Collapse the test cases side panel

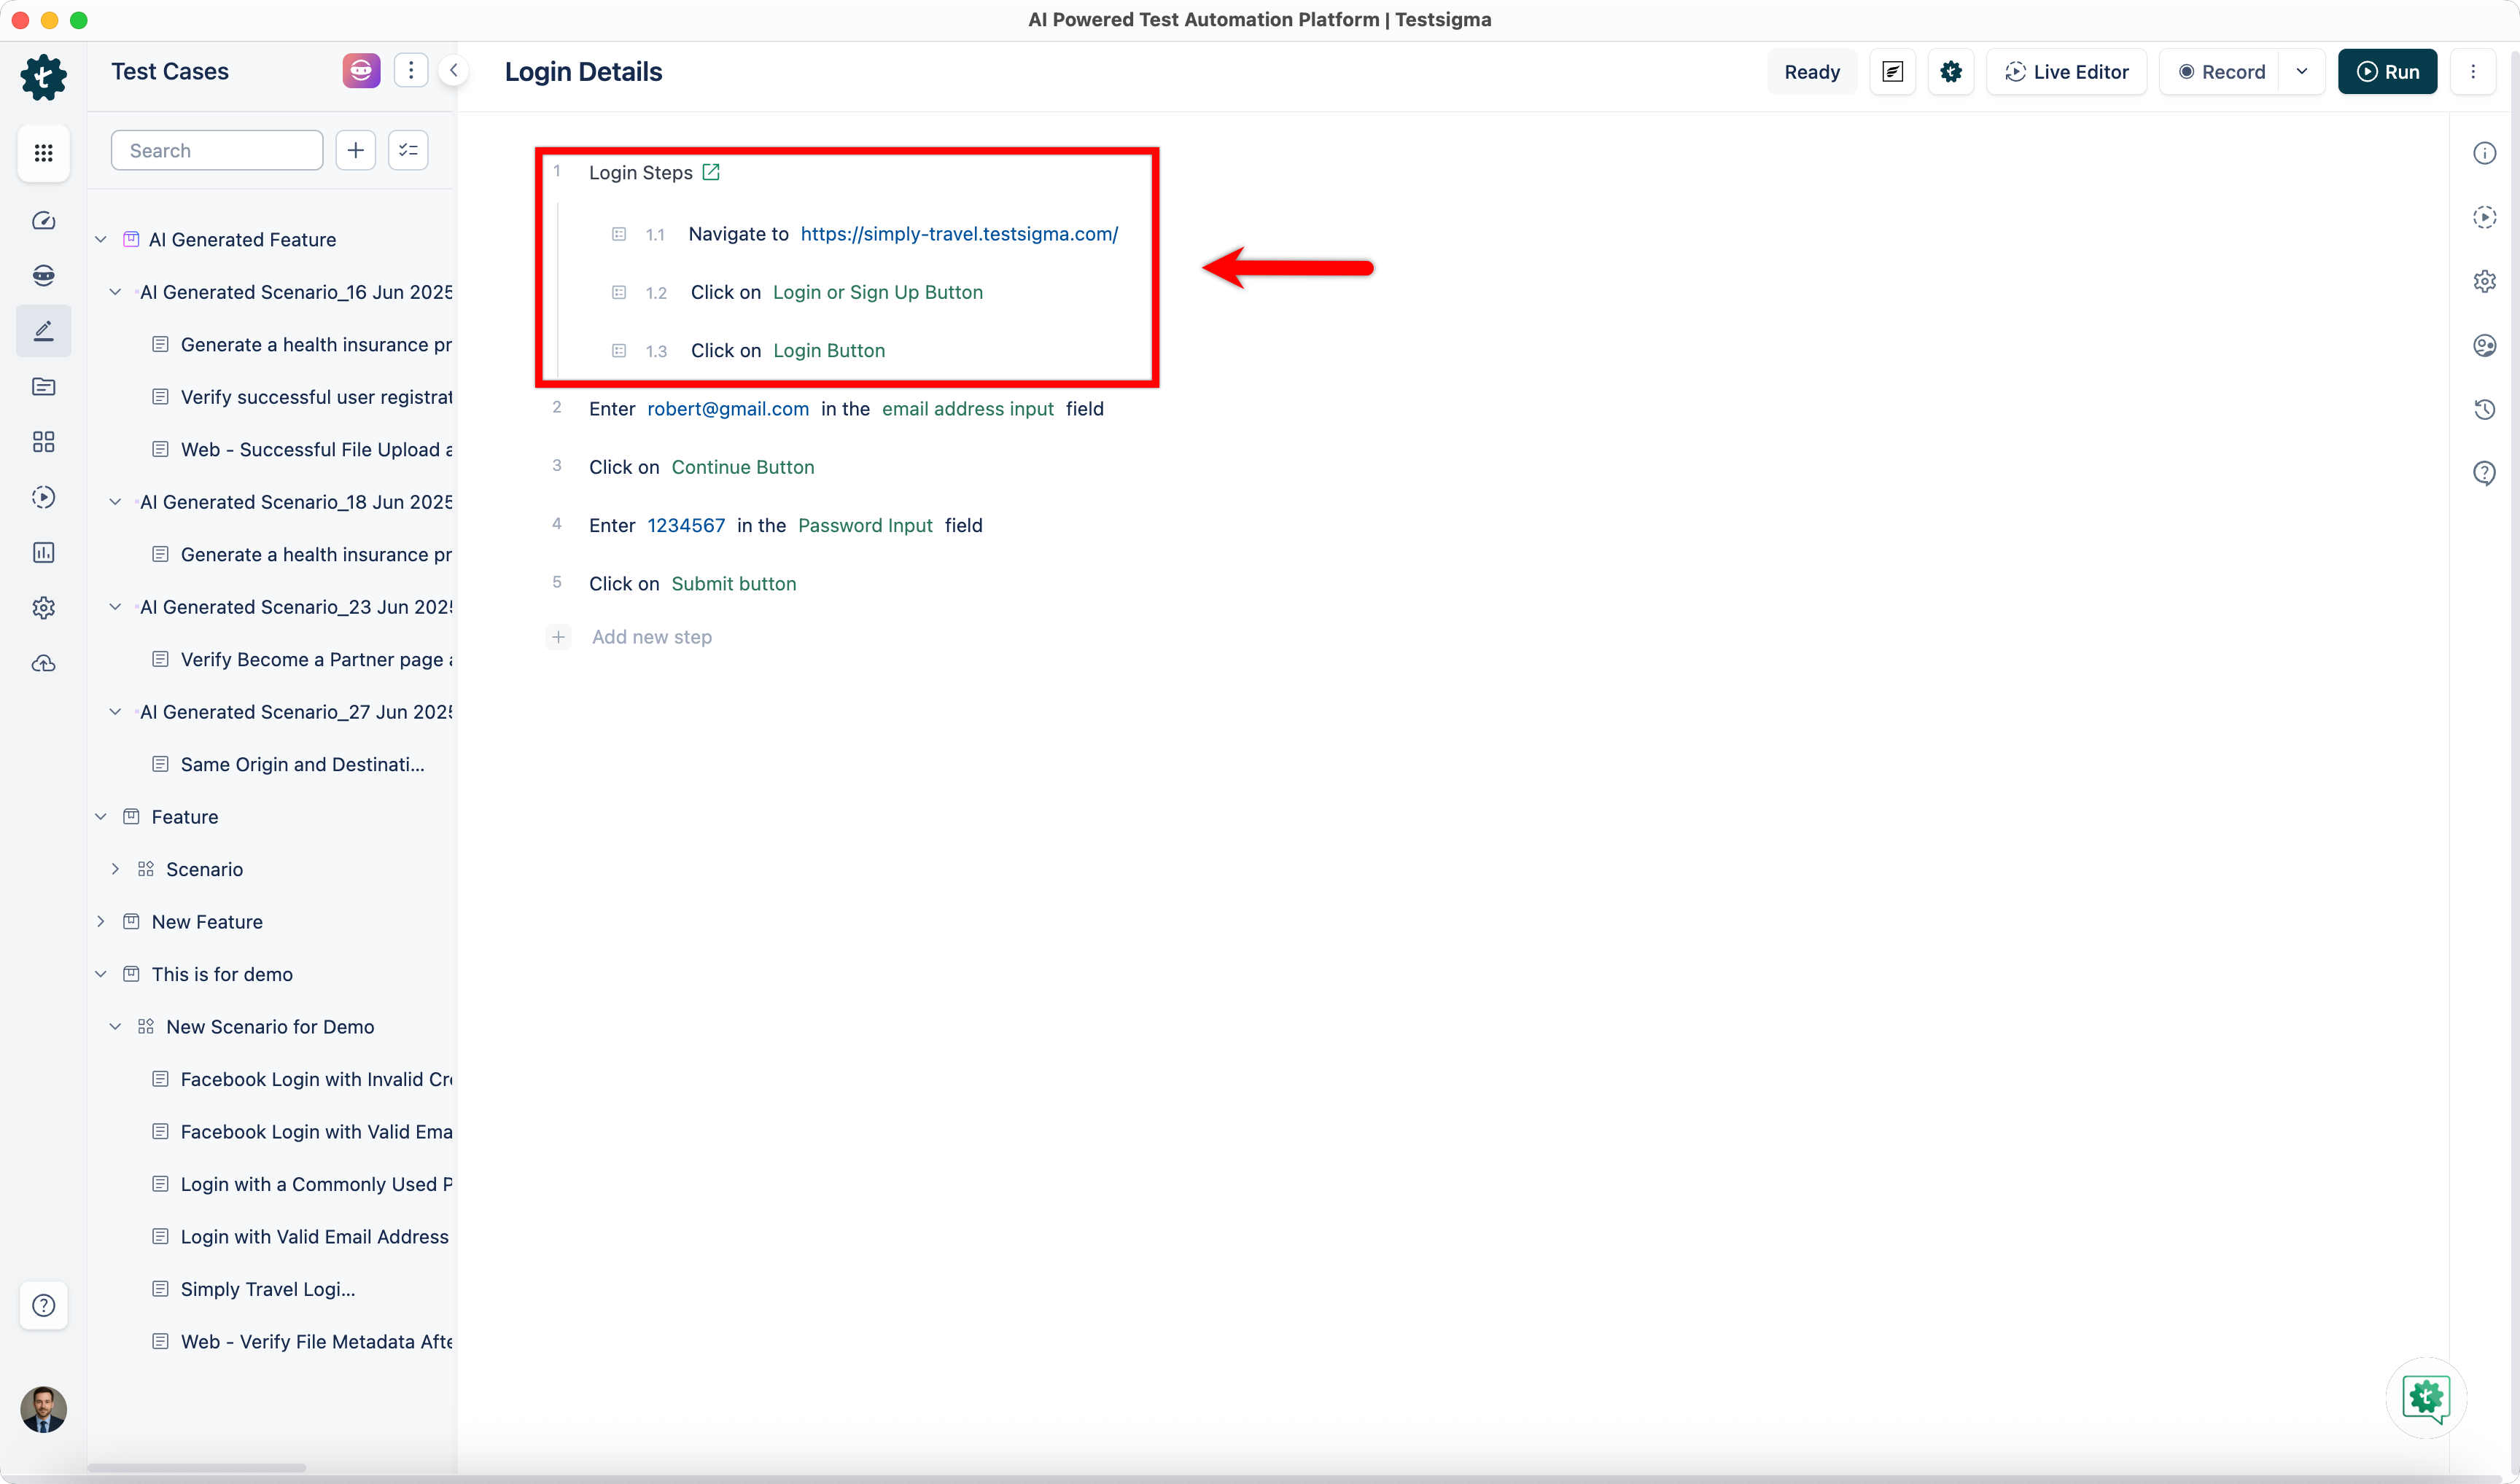[x=454, y=71]
